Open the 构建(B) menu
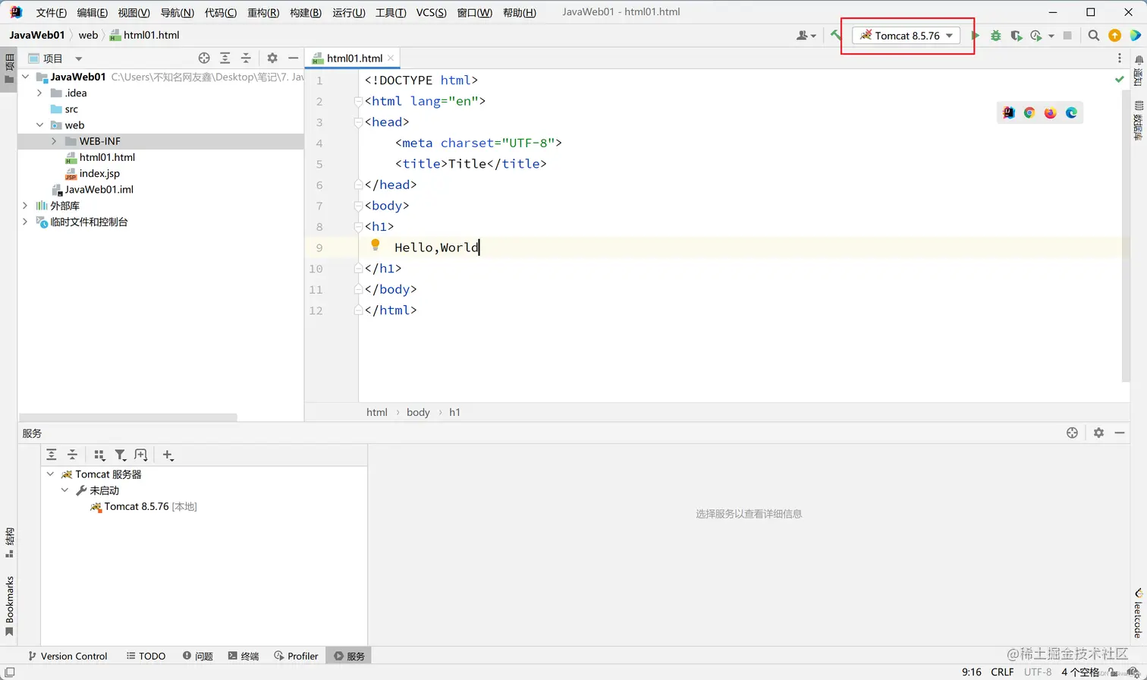Screen dimensions: 1147x680 [x=306, y=12]
